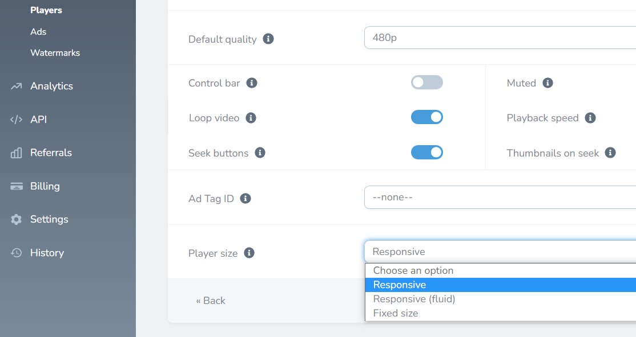Open the Default quality 480p dropdown
Image resolution: width=636 pixels, height=337 pixels.
[x=500, y=38]
